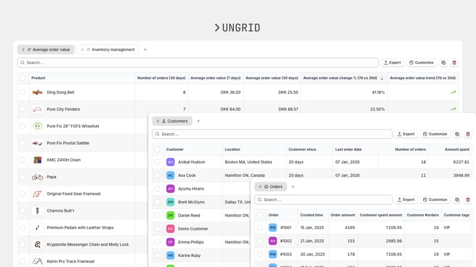This screenshot has width=476, height=267.
Task: Click the trend arrow for Pure City Fenders
Action: point(453,109)
